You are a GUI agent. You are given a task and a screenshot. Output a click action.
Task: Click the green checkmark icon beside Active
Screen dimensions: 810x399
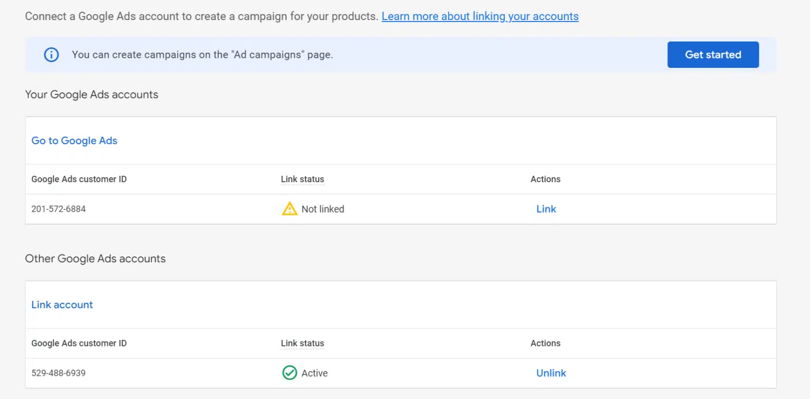[290, 373]
